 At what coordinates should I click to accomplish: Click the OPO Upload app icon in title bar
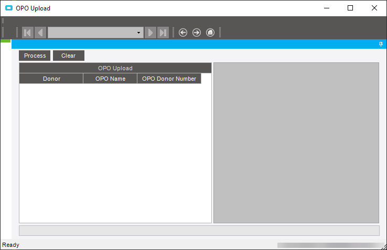(x=9, y=8)
